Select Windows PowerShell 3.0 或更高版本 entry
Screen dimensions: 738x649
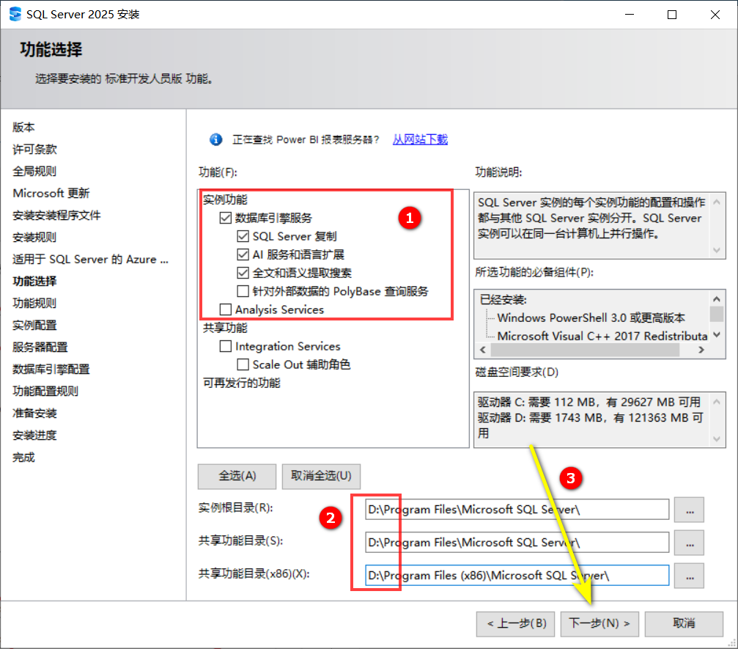pos(591,318)
